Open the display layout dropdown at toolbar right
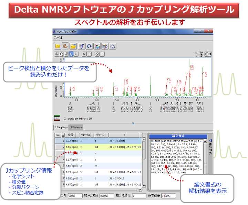The height and width of the screenshot is (205, 248). click(208, 54)
